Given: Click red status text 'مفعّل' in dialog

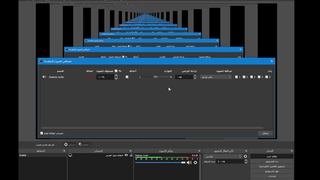Looking at the screenshot, I should click(x=90, y=77).
